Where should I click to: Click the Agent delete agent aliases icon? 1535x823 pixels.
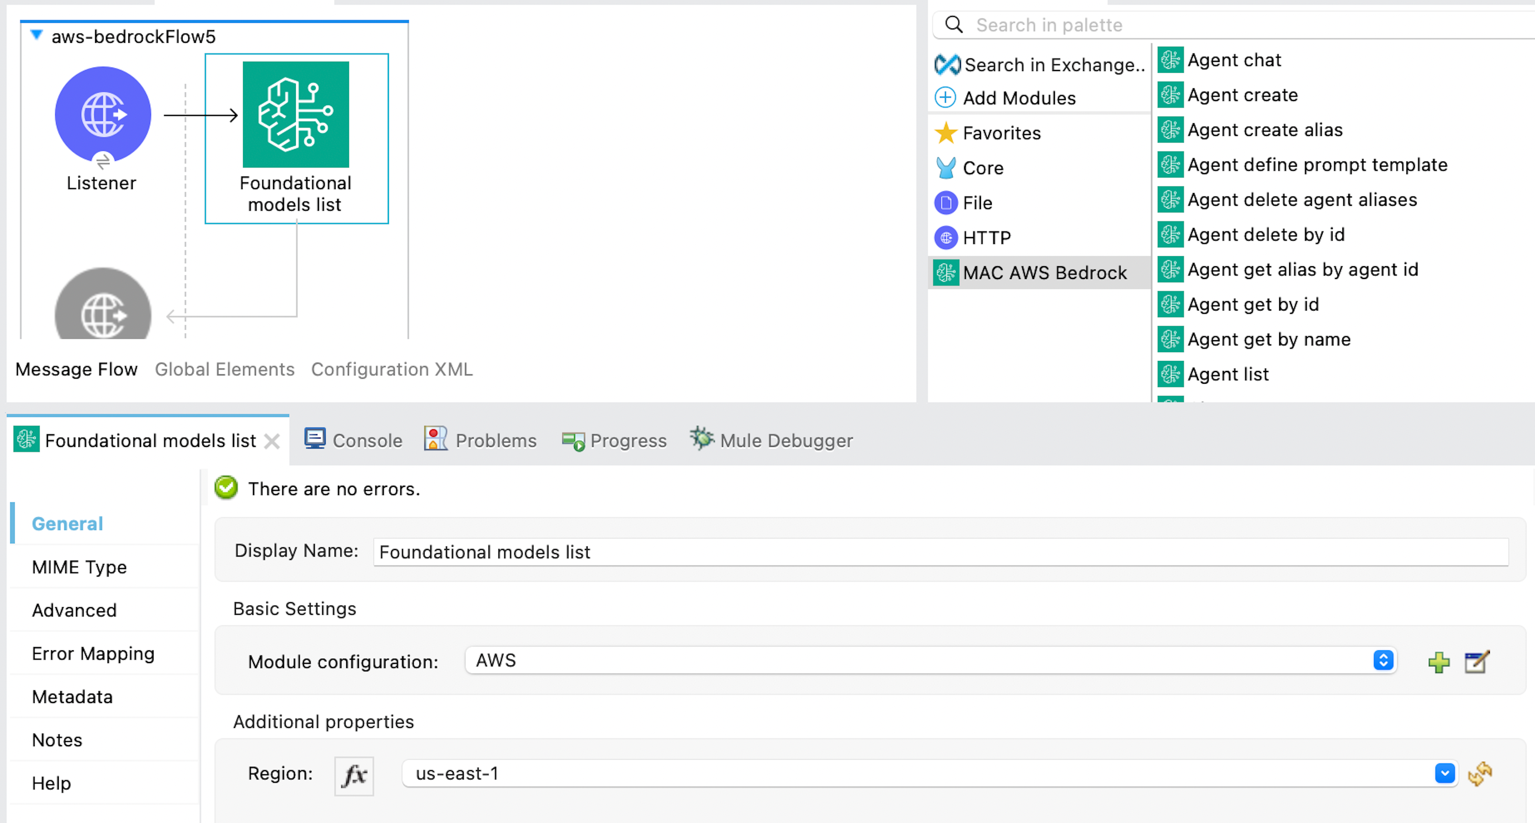coord(1170,199)
